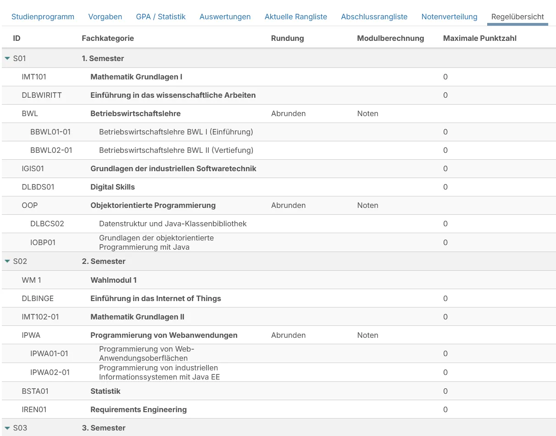Collapse the S03 3. Semester group
The width and height of the screenshot is (556, 436).
point(7,428)
